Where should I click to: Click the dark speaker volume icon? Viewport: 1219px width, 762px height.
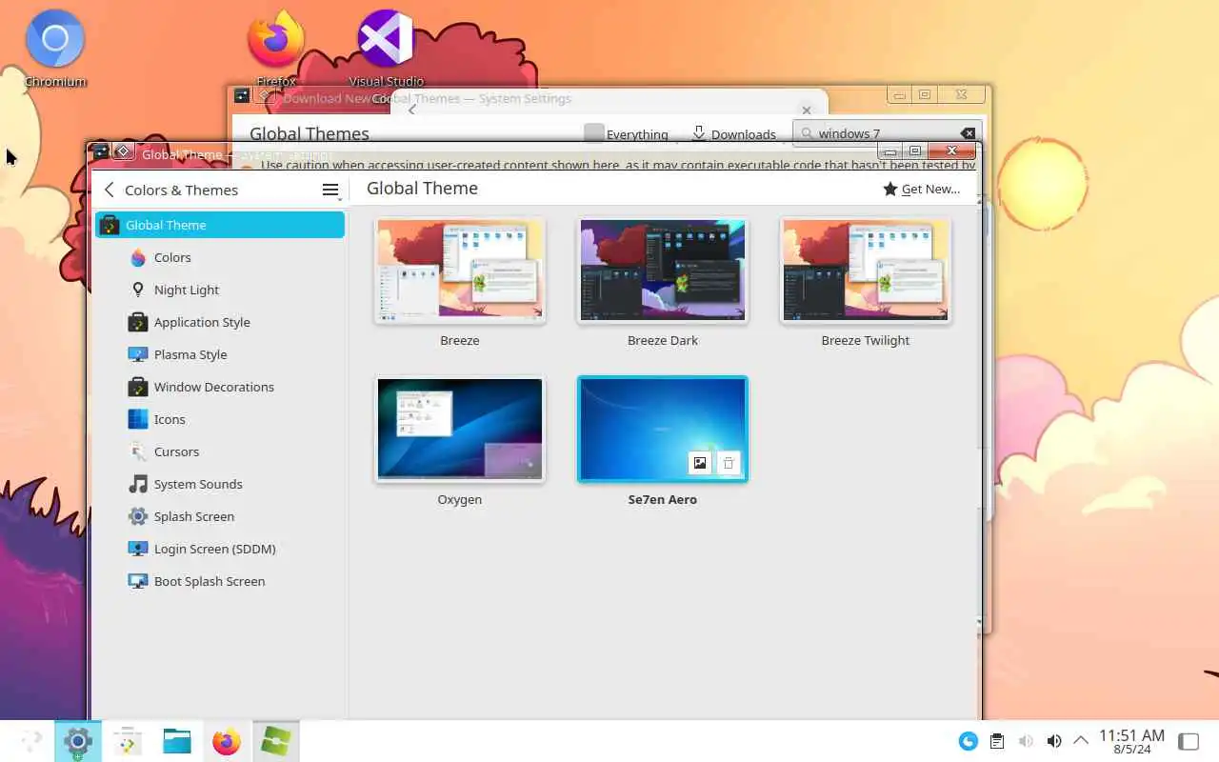pyautogui.click(x=1054, y=741)
